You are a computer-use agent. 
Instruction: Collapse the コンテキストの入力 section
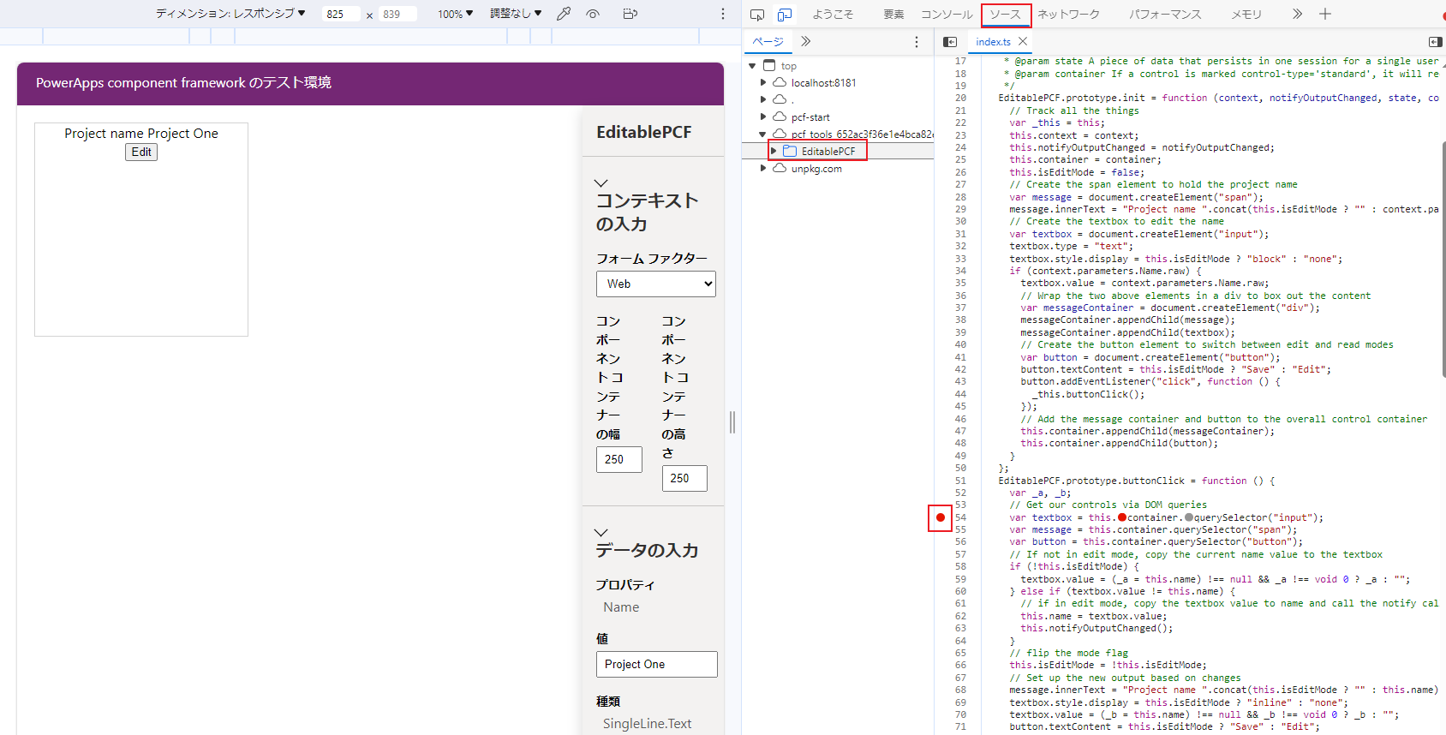coord(601,183)
